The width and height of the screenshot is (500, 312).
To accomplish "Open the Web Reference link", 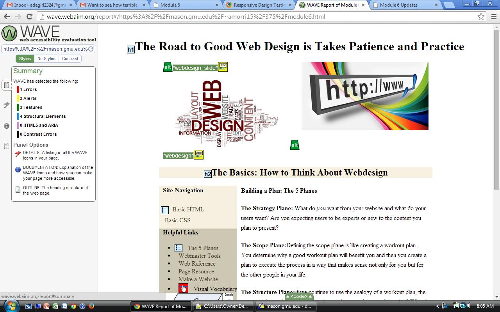I will coord(197,264).
